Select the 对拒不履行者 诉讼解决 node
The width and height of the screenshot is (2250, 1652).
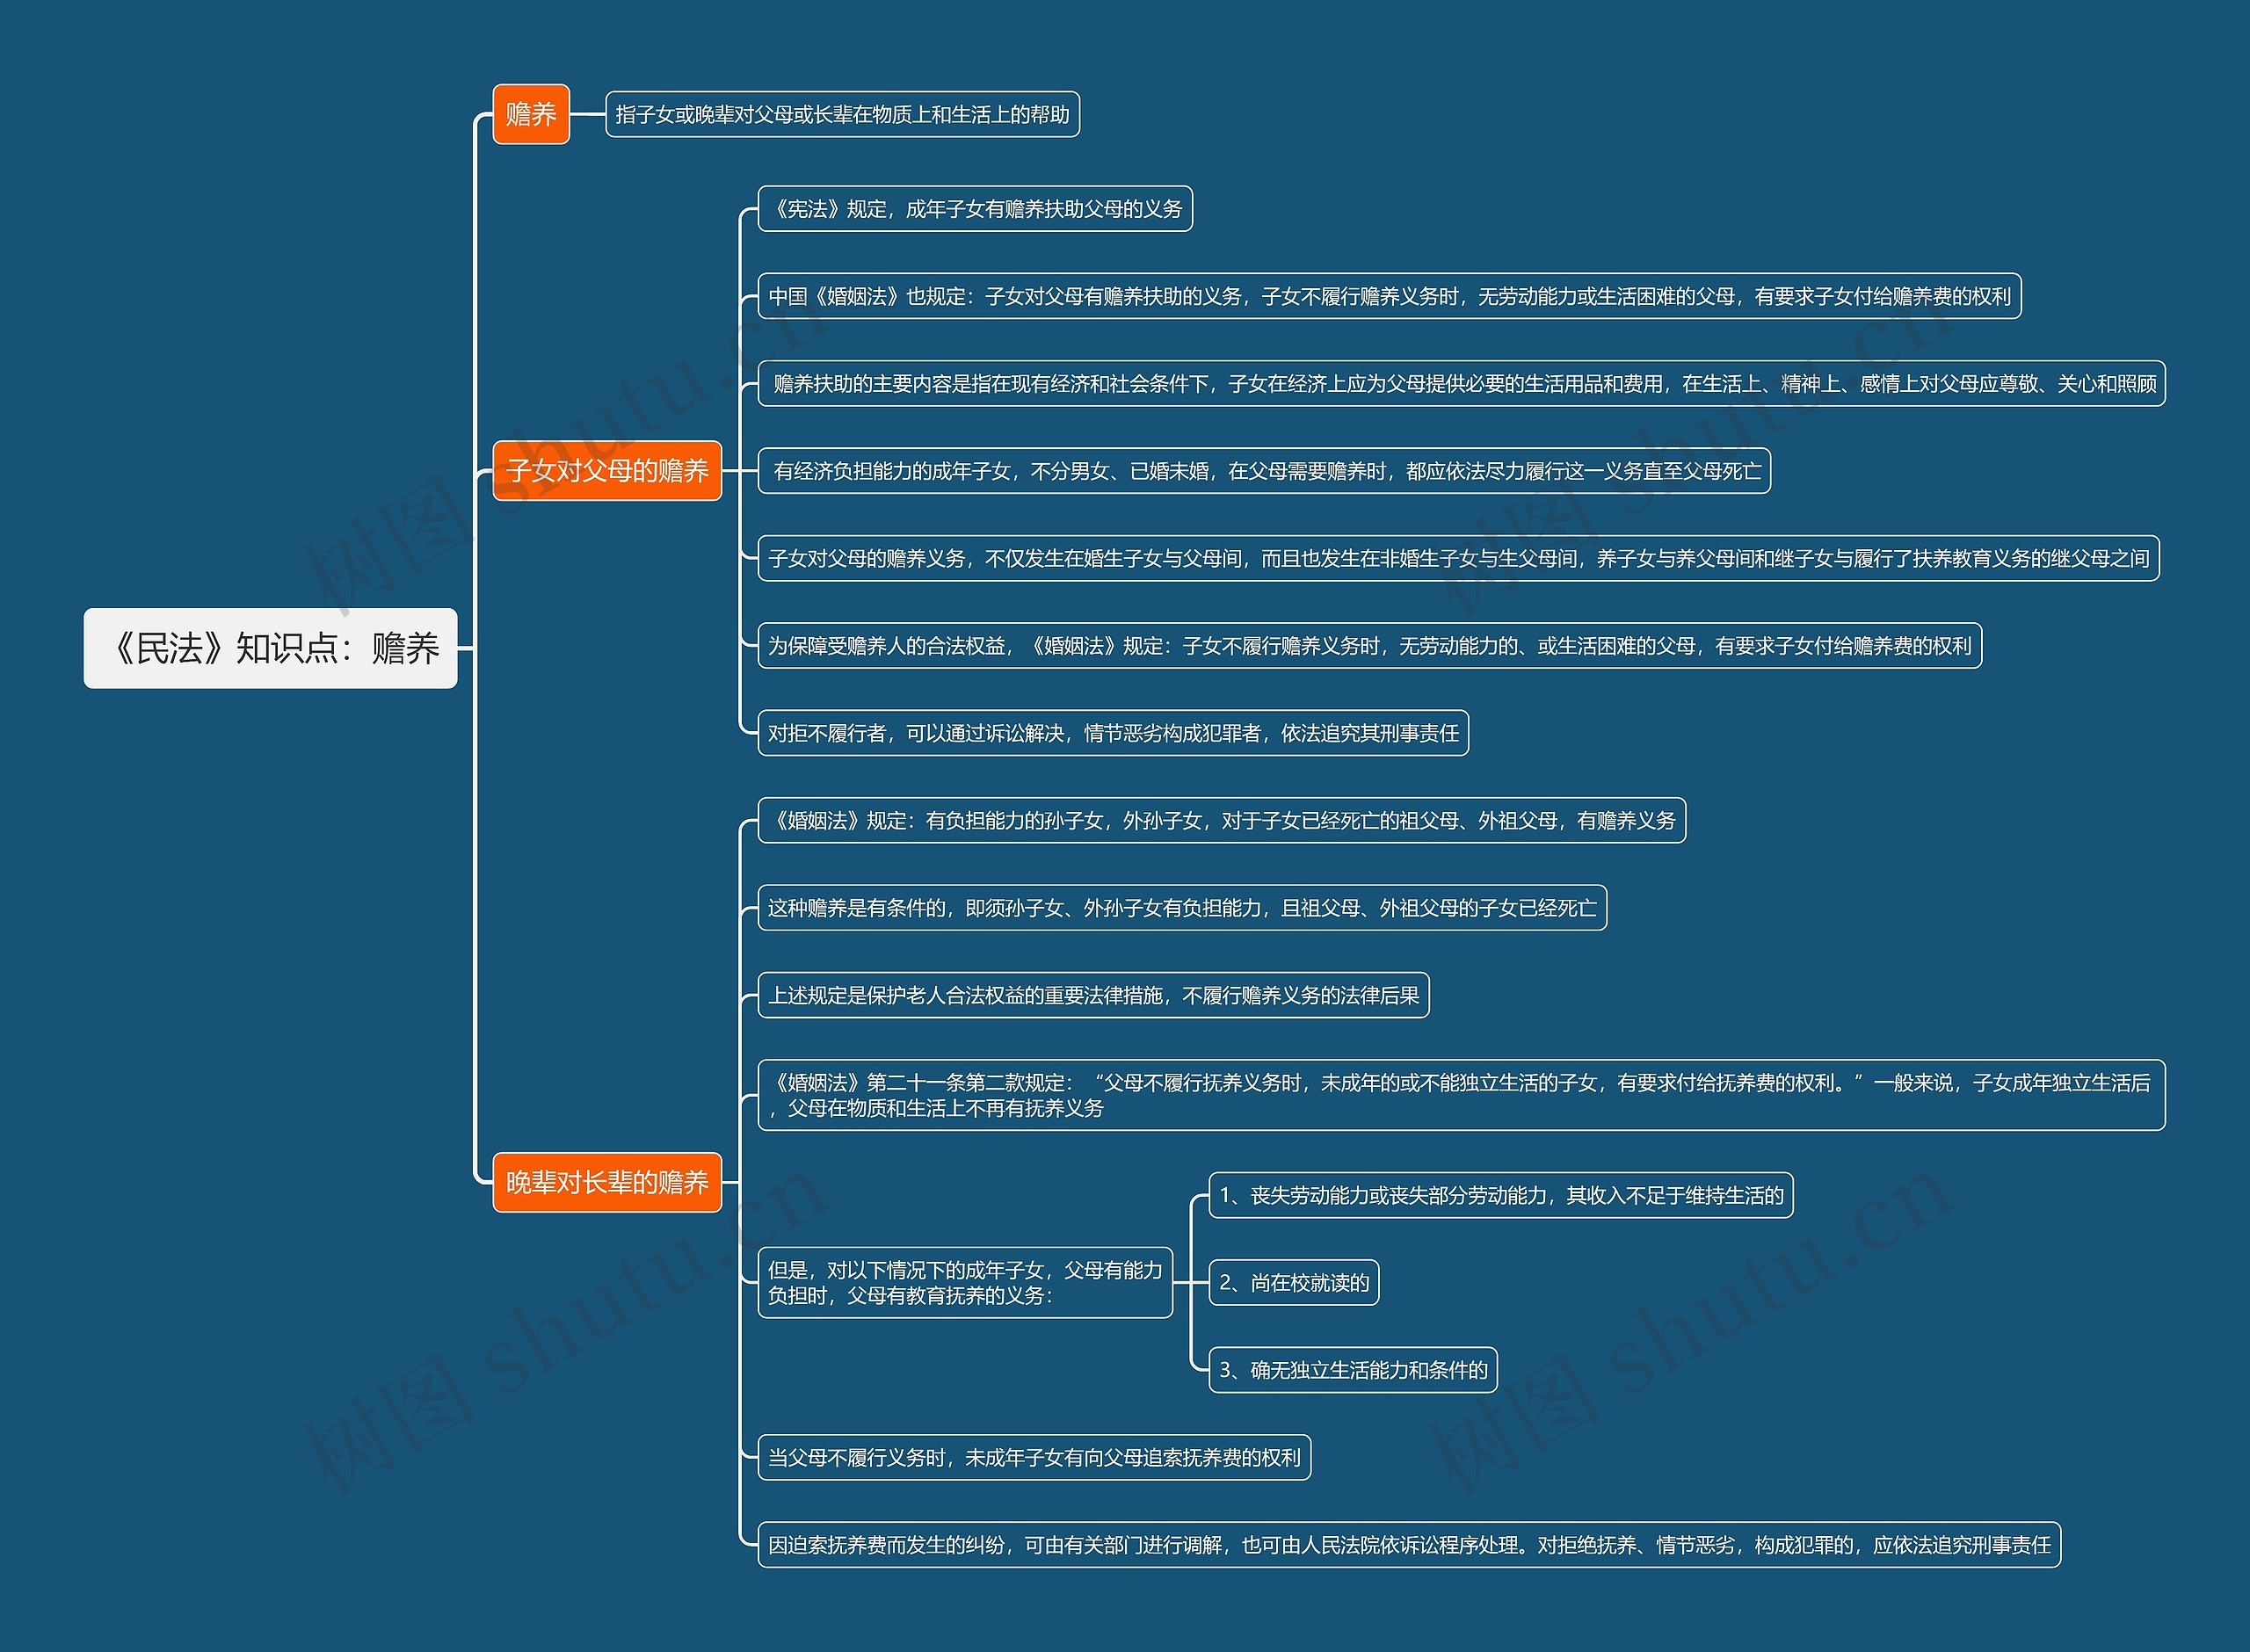coord(1112,733)
